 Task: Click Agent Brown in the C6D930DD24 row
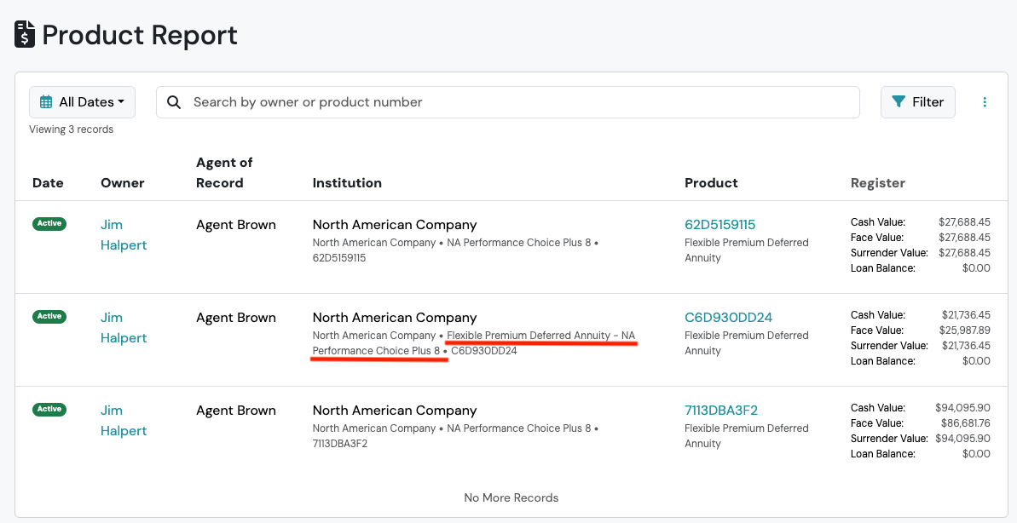[236, 318]
